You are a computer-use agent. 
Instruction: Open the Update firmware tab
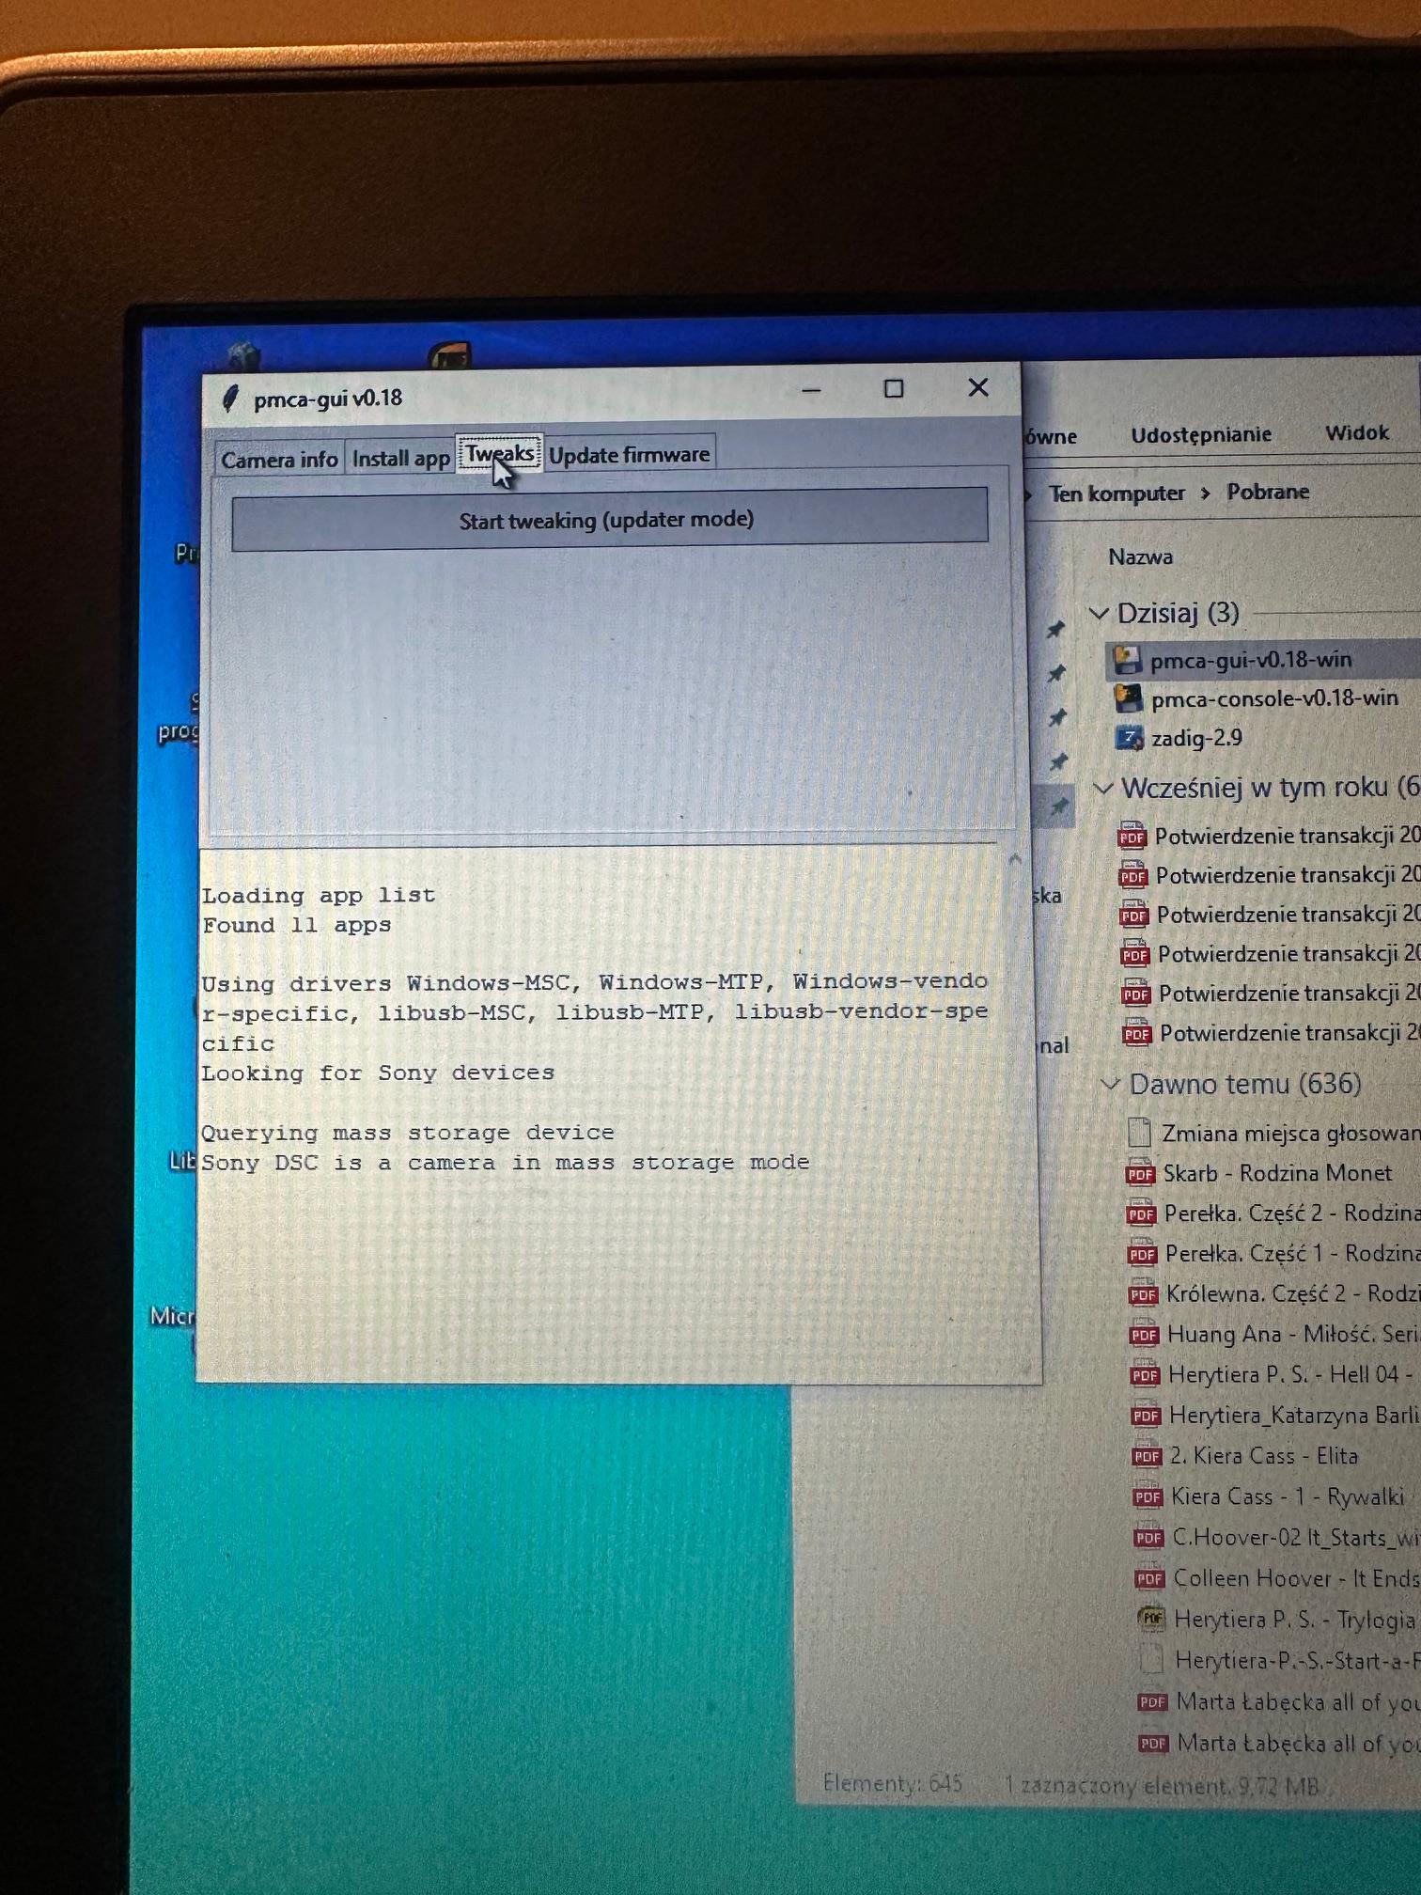(x=629, y=455)
